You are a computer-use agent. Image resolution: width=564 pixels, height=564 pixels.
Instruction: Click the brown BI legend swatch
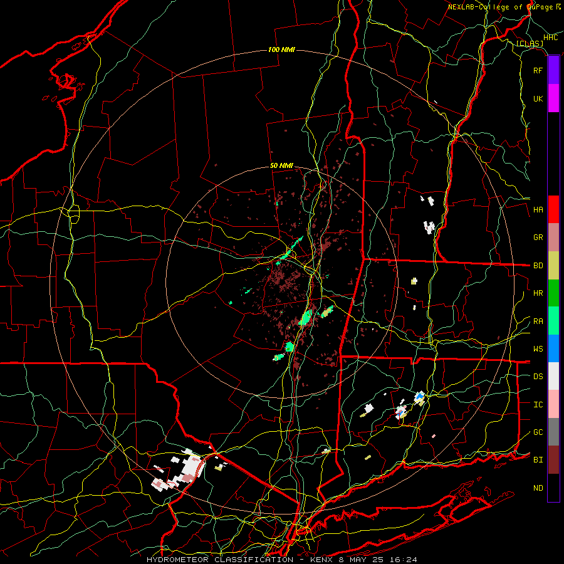(x=553, y=460)
